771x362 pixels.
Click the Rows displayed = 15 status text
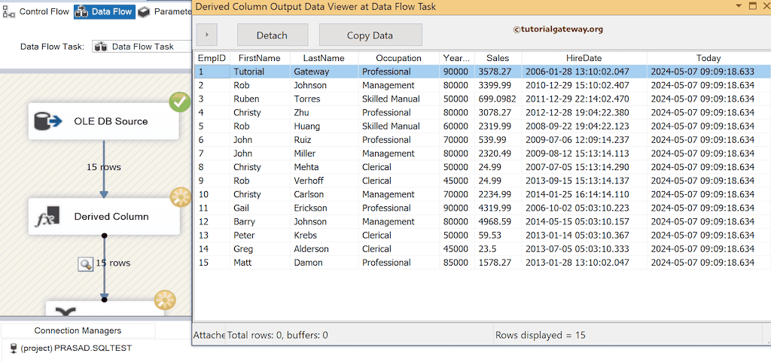pyautogui.click(x=541, y=336)
